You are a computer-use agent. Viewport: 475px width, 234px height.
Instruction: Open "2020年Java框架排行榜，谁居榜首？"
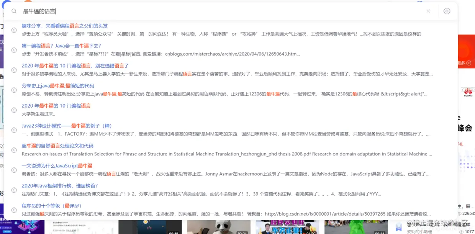61,185
